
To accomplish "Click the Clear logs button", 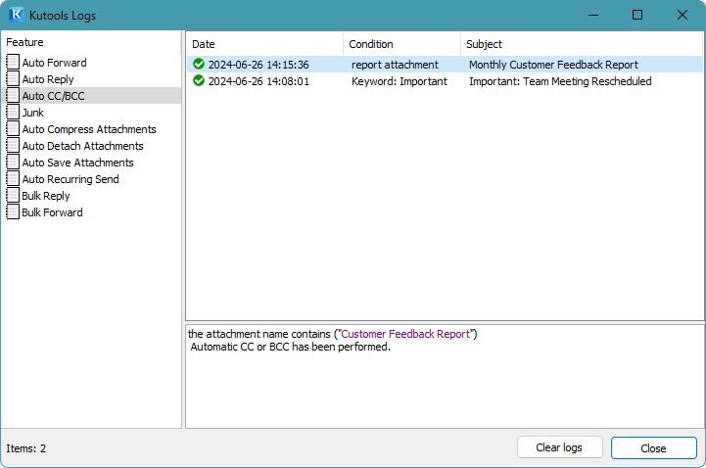I will tap(560, 447).
